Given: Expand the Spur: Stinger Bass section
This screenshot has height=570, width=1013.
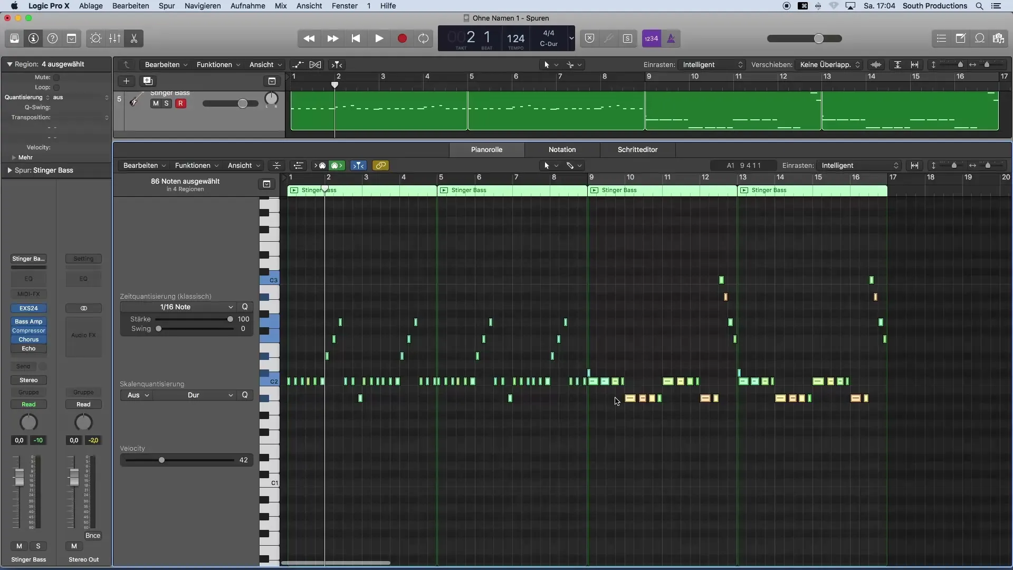Looking at the screenshot, I should coord(9,170).
